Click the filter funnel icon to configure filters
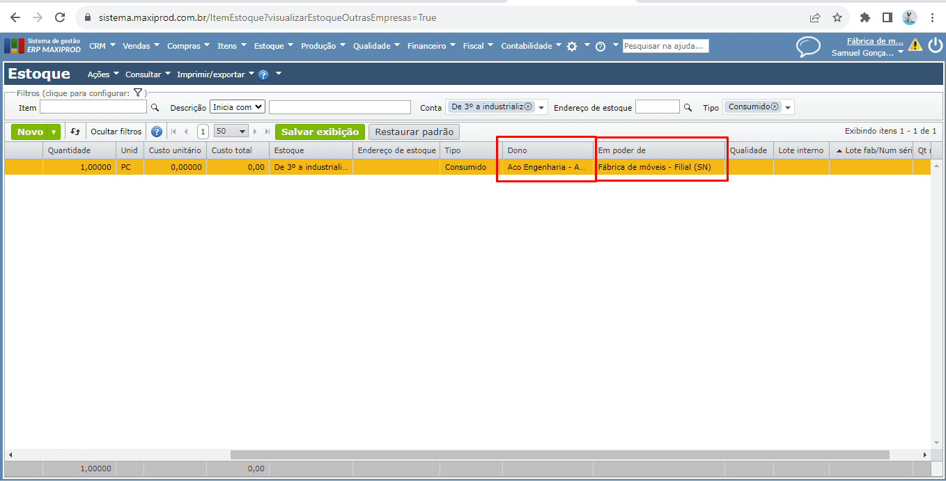 138,93
